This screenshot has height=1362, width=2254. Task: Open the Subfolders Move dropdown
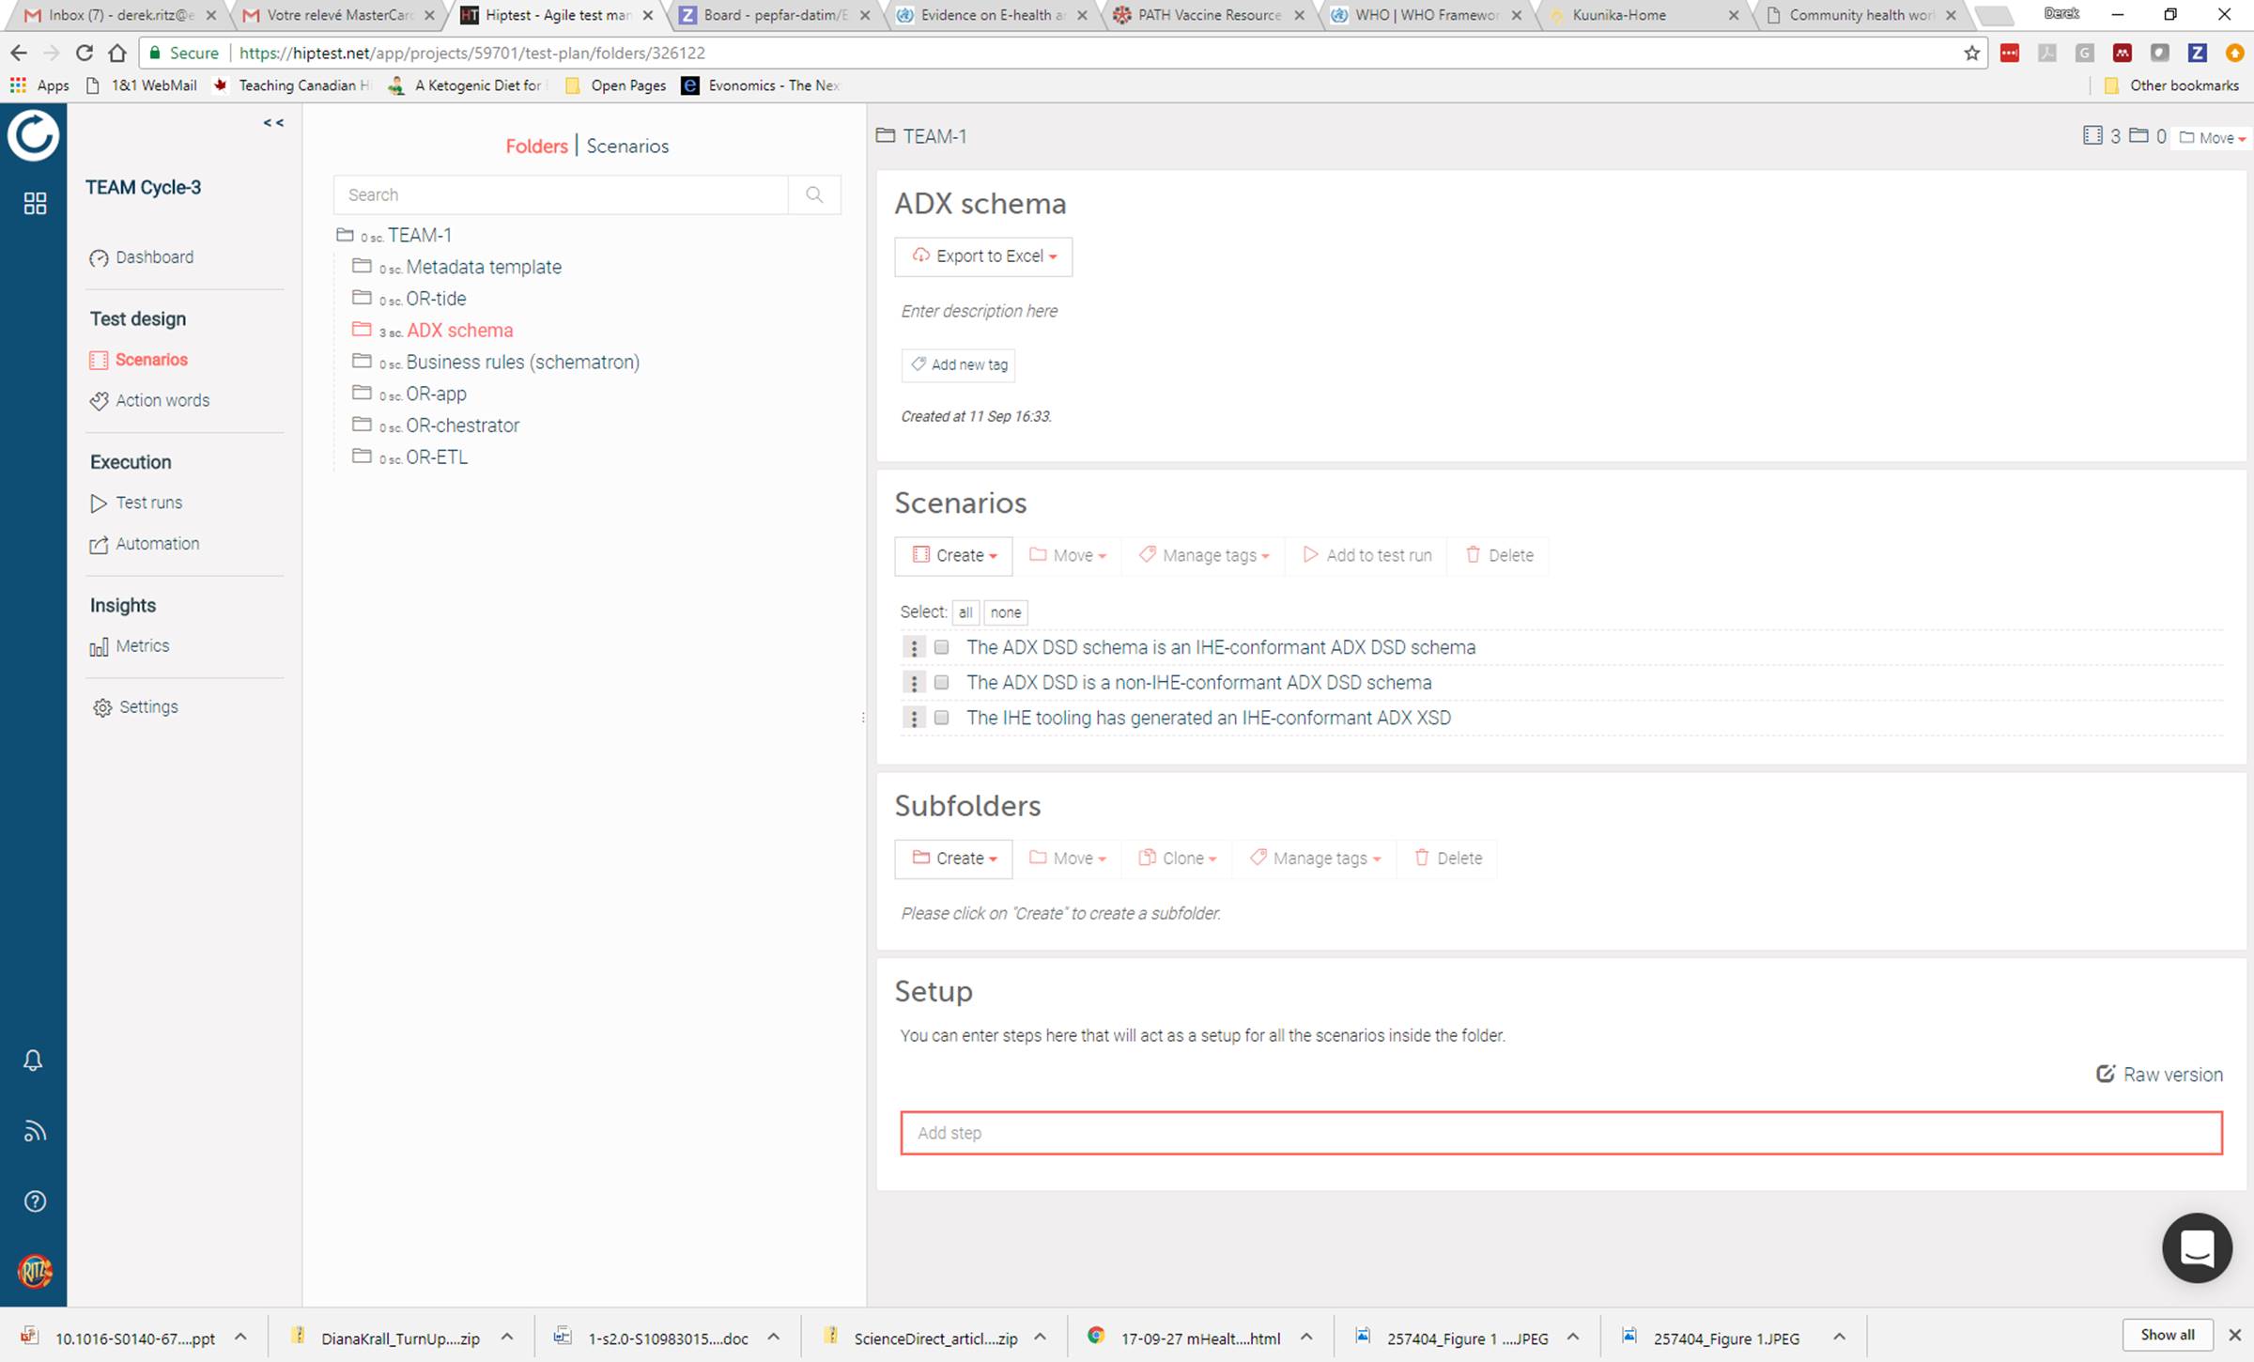1068,859
